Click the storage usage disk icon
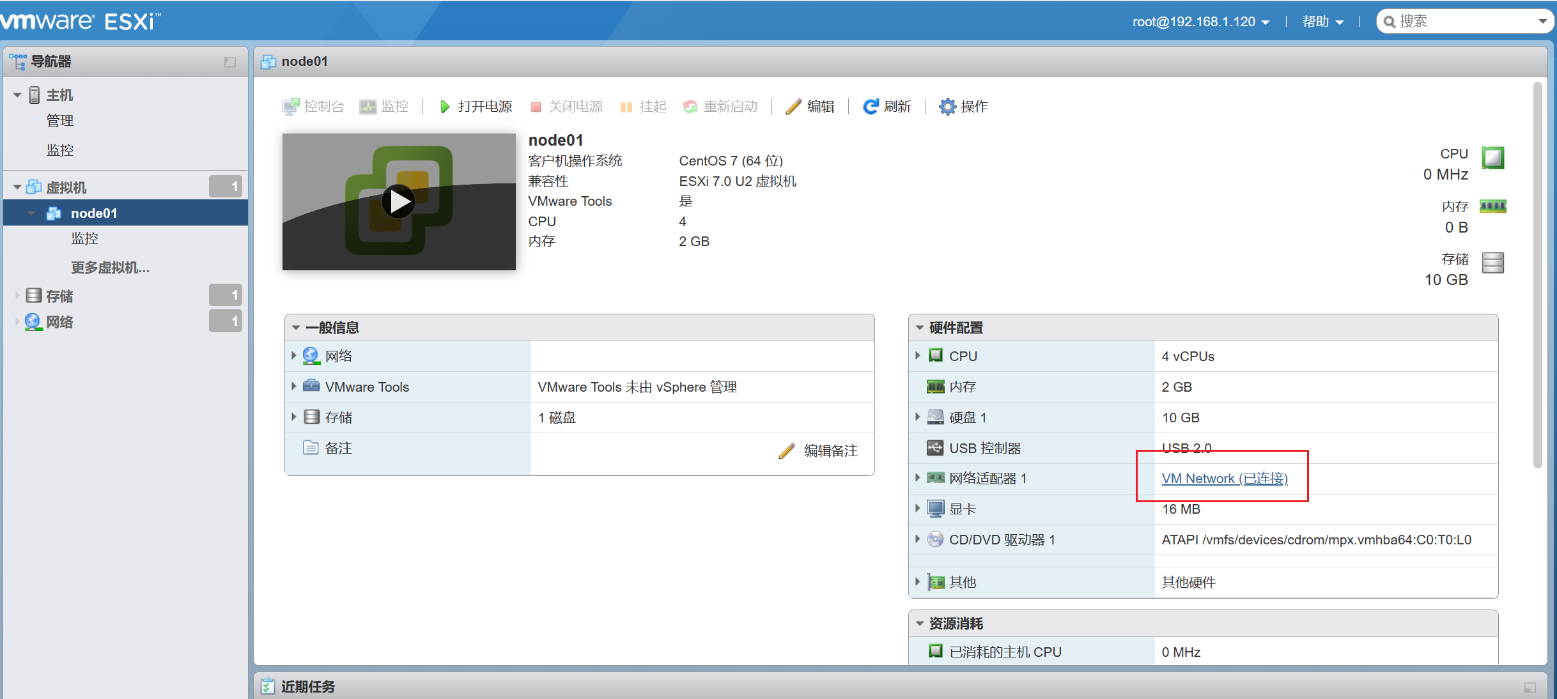Viewport: 1557px width, 699px height. click(x=1493, y=263)
